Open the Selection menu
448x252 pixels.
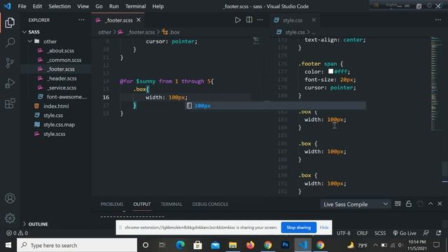(59, 6)
